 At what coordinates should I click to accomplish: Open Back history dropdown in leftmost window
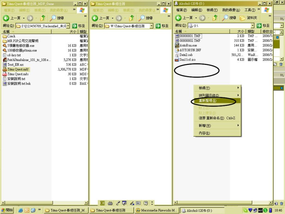[x=24, y=18]
